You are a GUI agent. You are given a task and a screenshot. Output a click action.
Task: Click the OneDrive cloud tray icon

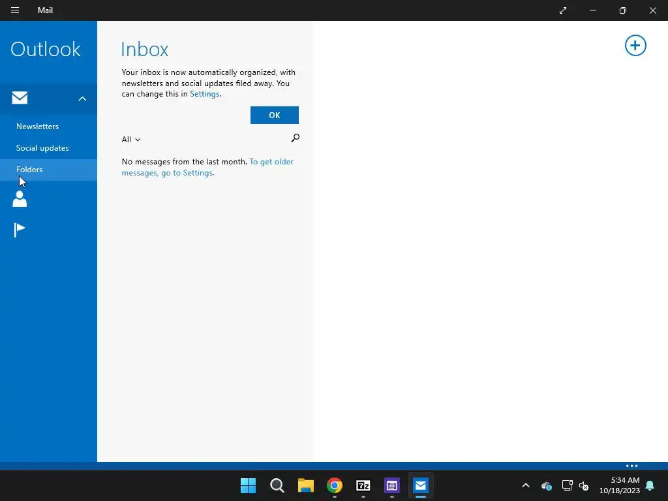(x=546, y=485)
